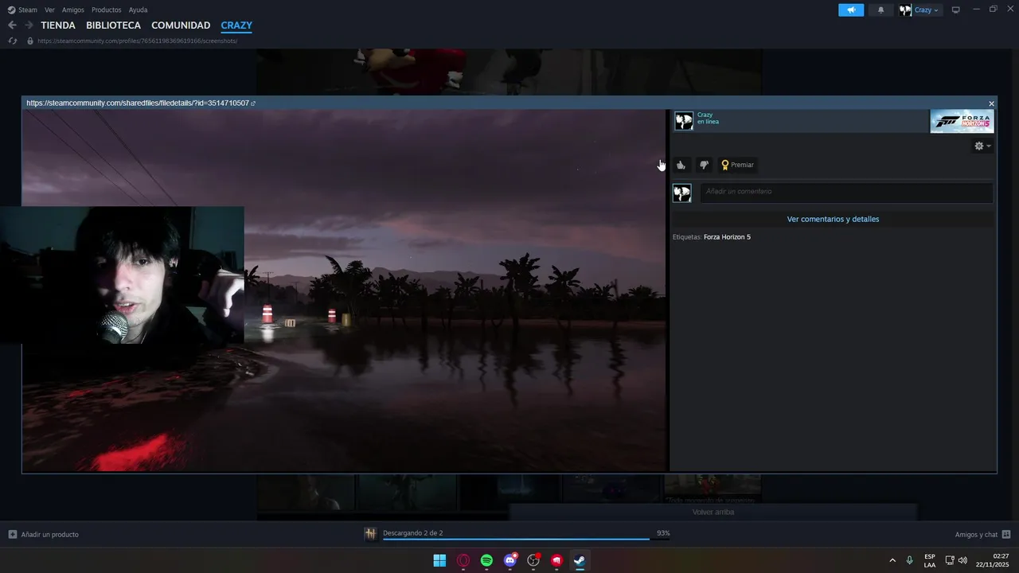Click the microphone tray icon
1019x573 pixels.
pos(910,560)
